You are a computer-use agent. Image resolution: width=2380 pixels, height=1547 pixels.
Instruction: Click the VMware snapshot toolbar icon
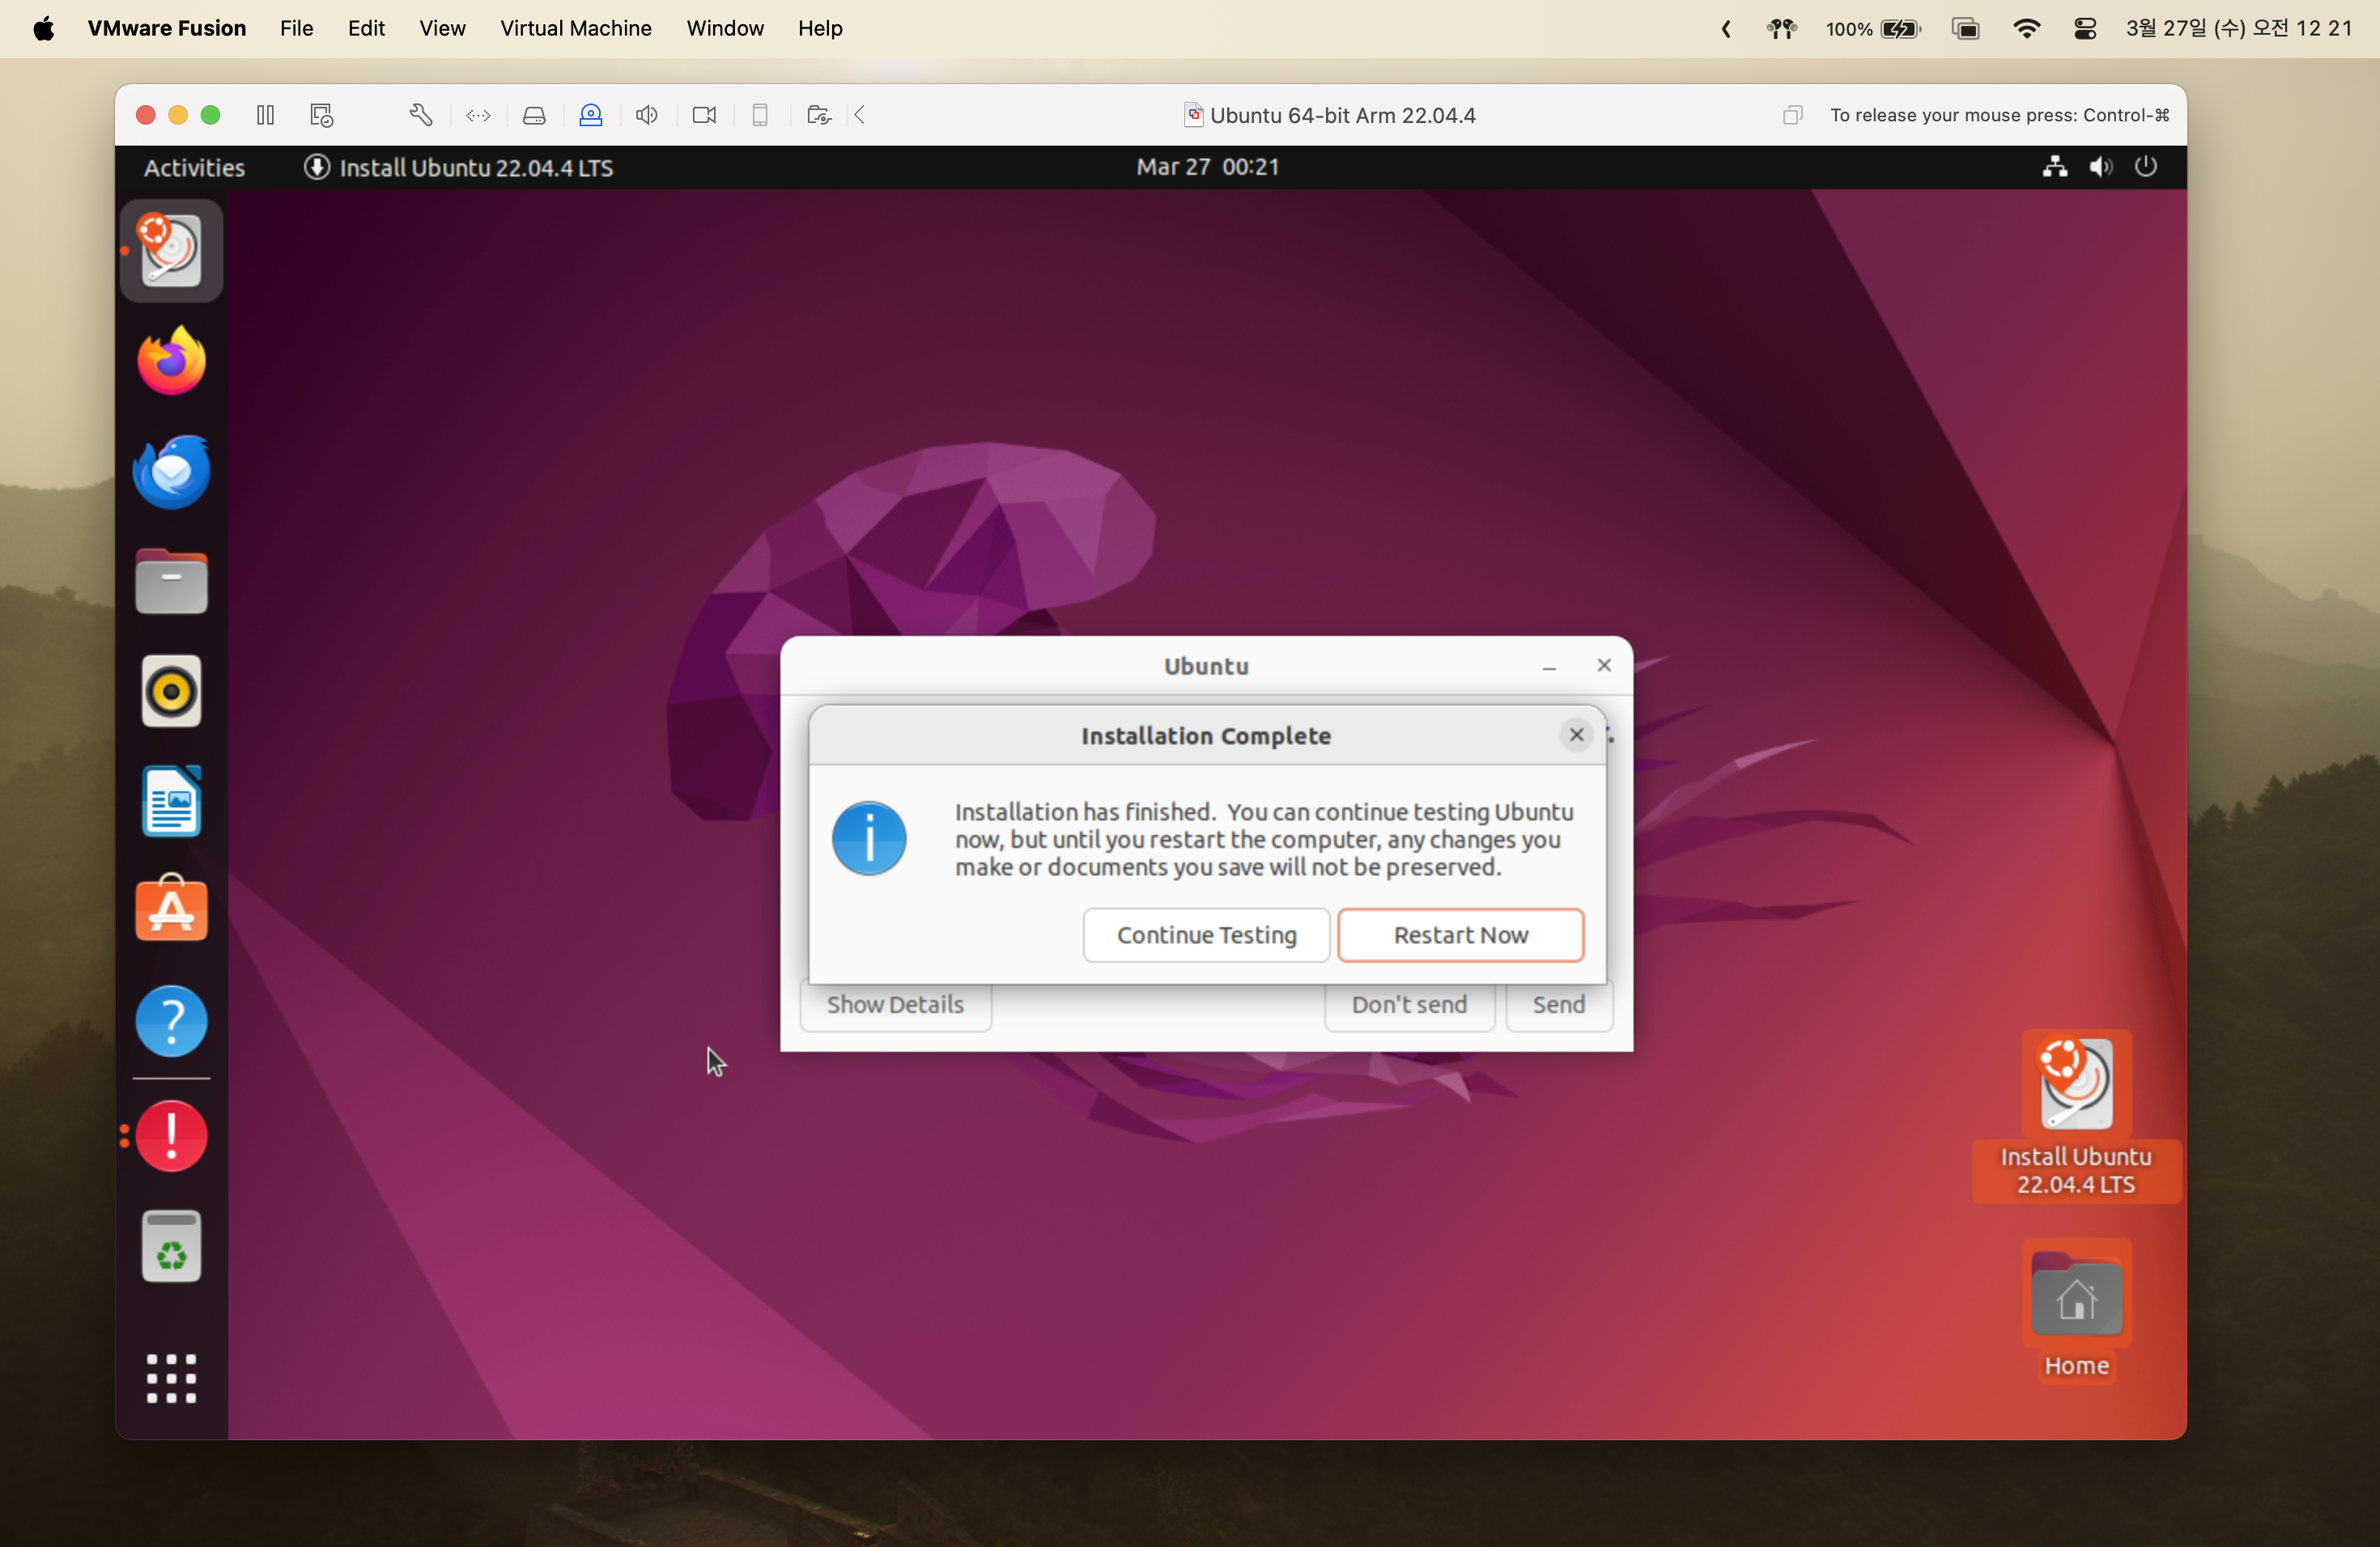point(321,115)
